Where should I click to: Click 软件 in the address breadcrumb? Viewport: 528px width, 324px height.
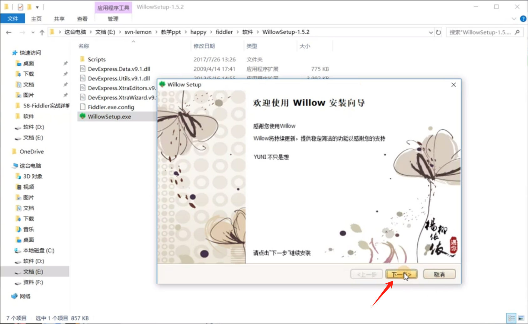pyautogui.click(x=248, y=32)
